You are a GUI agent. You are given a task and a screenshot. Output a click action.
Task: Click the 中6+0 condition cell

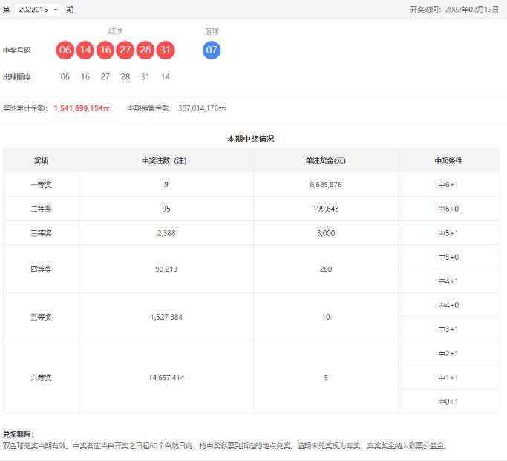[448, 209]
